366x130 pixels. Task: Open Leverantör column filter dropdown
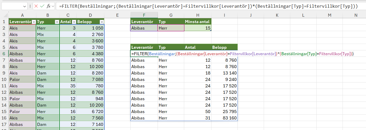[33, 22]
